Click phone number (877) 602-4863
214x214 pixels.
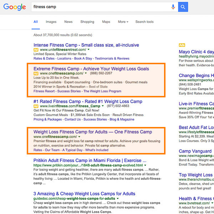[118, 106]
